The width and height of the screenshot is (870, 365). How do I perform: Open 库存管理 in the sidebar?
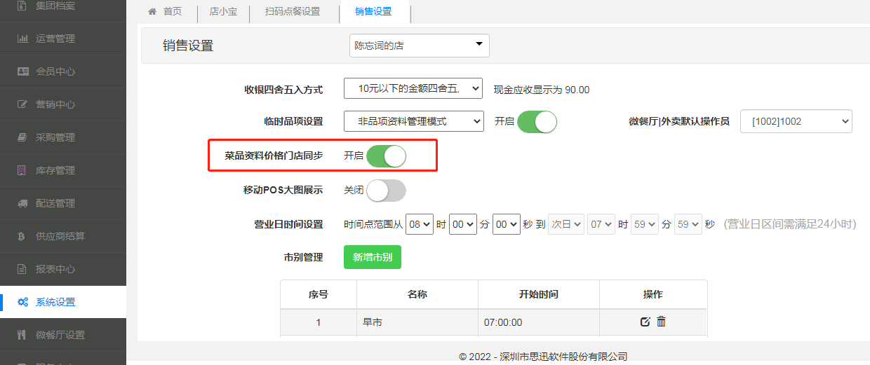tap(55, 170)
